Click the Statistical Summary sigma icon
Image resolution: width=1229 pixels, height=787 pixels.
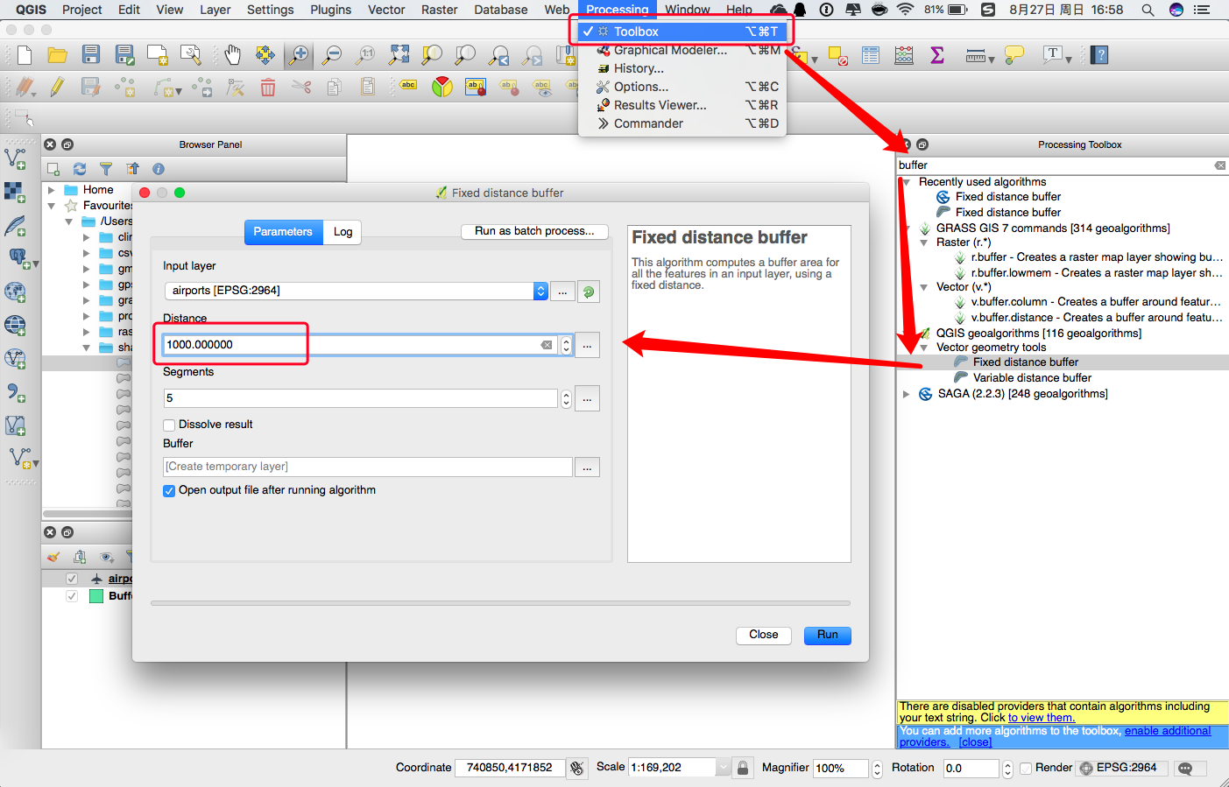coord(937,55)
